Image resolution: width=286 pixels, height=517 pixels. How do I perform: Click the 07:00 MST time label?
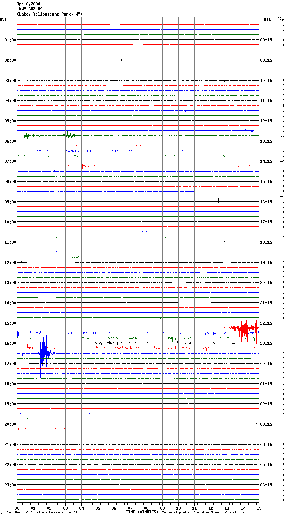coord(10,161)
